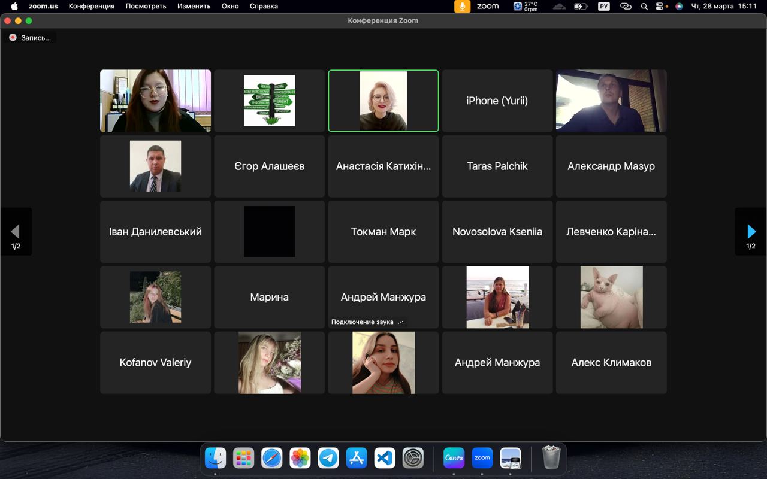Open the Конференция menu

tap(92, 7)
